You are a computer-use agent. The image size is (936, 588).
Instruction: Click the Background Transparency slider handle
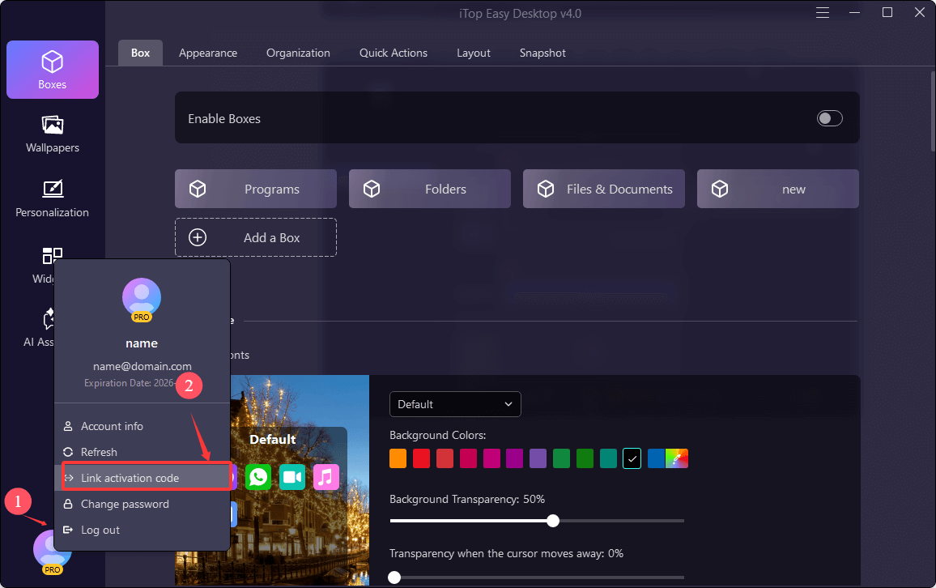[x=553, y=521]
